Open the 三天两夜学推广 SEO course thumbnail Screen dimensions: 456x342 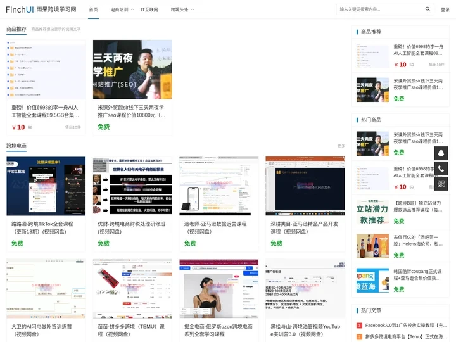pos(132,70)
